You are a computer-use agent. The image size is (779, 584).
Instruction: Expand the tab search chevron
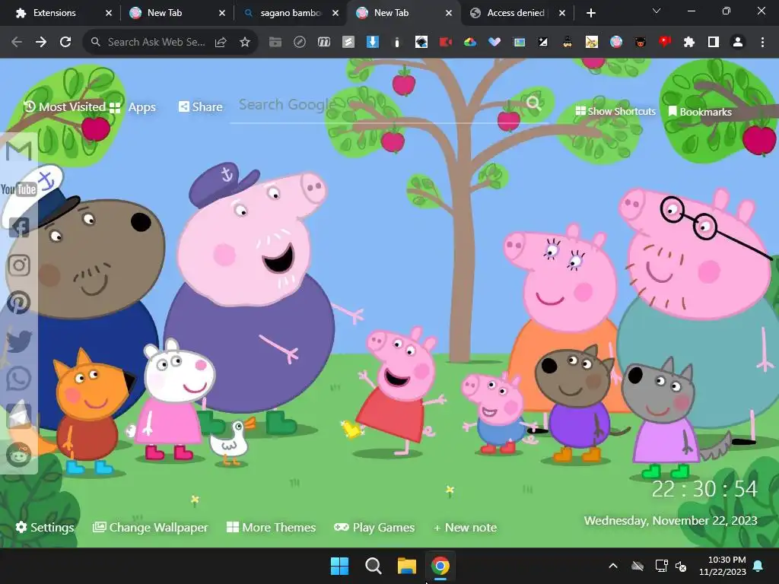[657, 11]
